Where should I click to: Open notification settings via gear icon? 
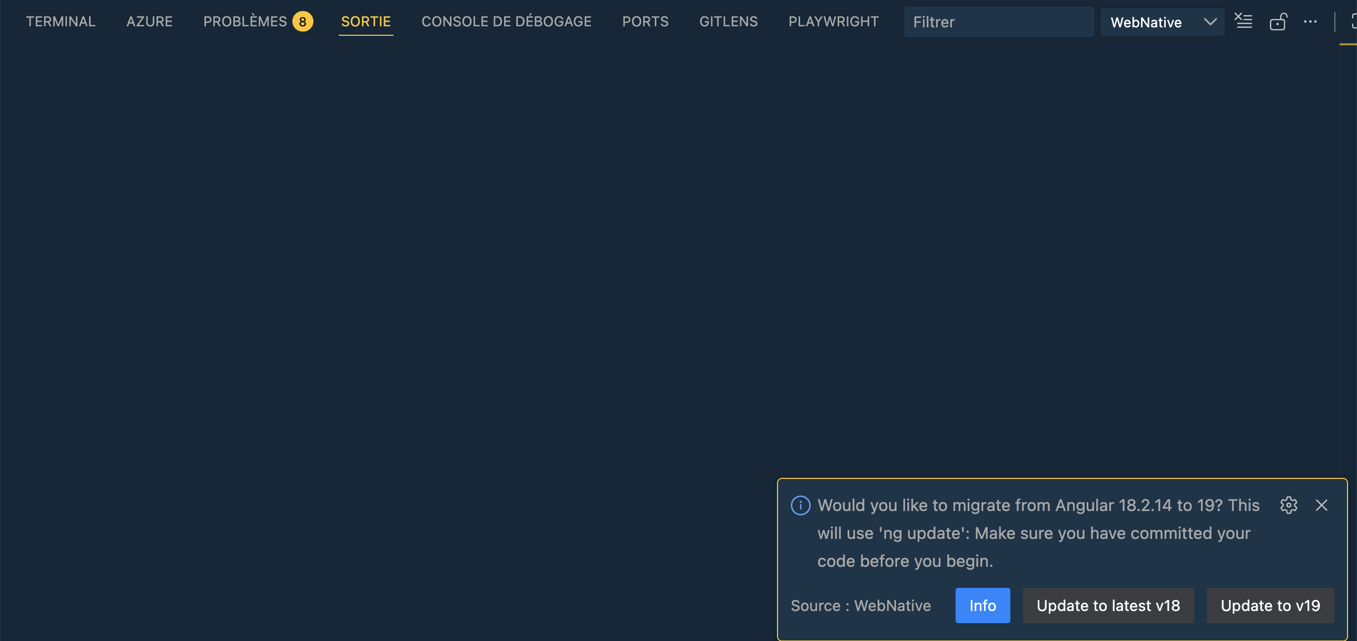[x=1289, y=505]
